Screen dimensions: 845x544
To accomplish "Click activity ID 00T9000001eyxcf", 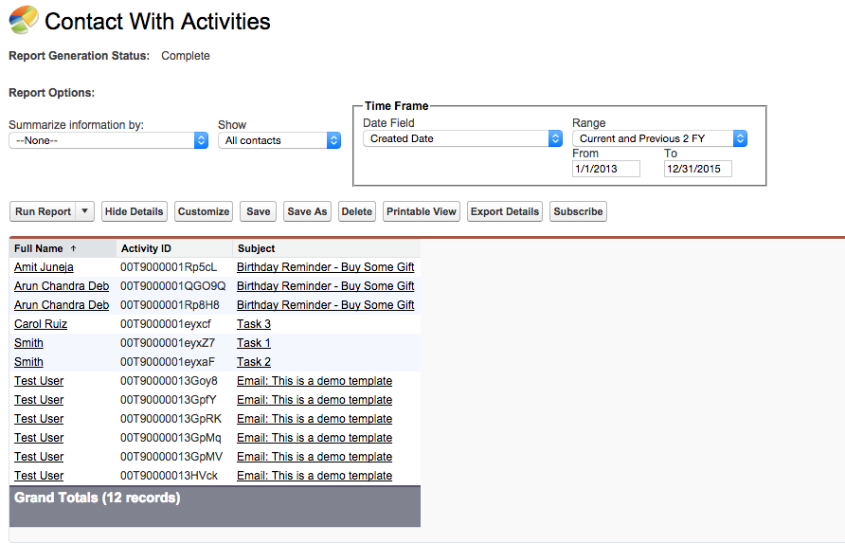I will tap(166, 324).
